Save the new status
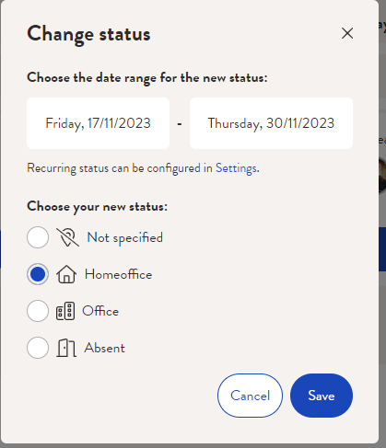The width and height of the screenshot is (386, 448). click(322, 396)
